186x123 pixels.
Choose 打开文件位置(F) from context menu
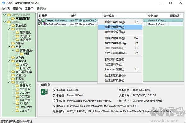(x=120, y=59)
